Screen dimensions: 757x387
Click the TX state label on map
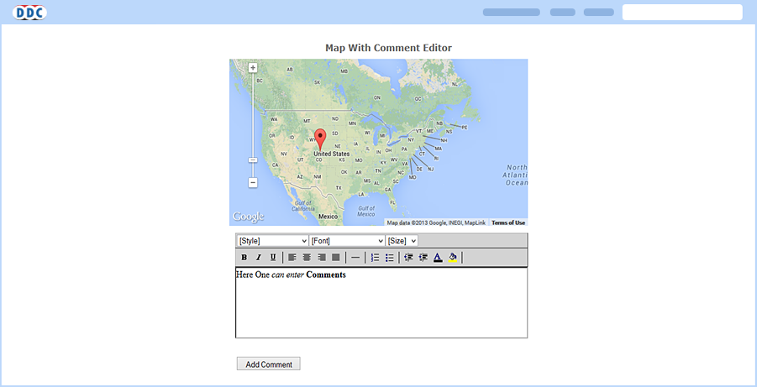point(339,188)
